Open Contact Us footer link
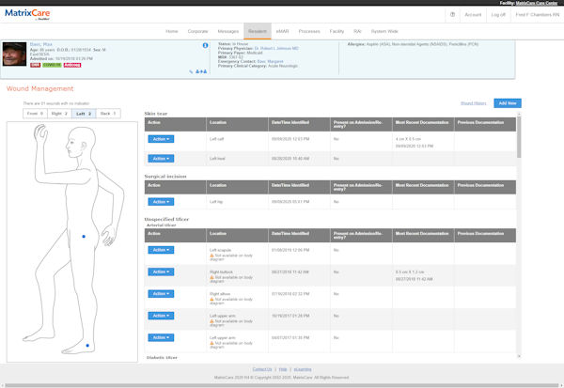 pos(262,369)
